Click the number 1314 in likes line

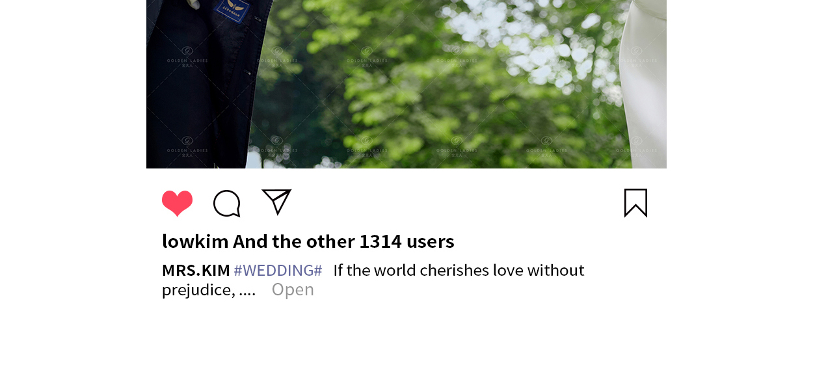click(x=380, y=241)
